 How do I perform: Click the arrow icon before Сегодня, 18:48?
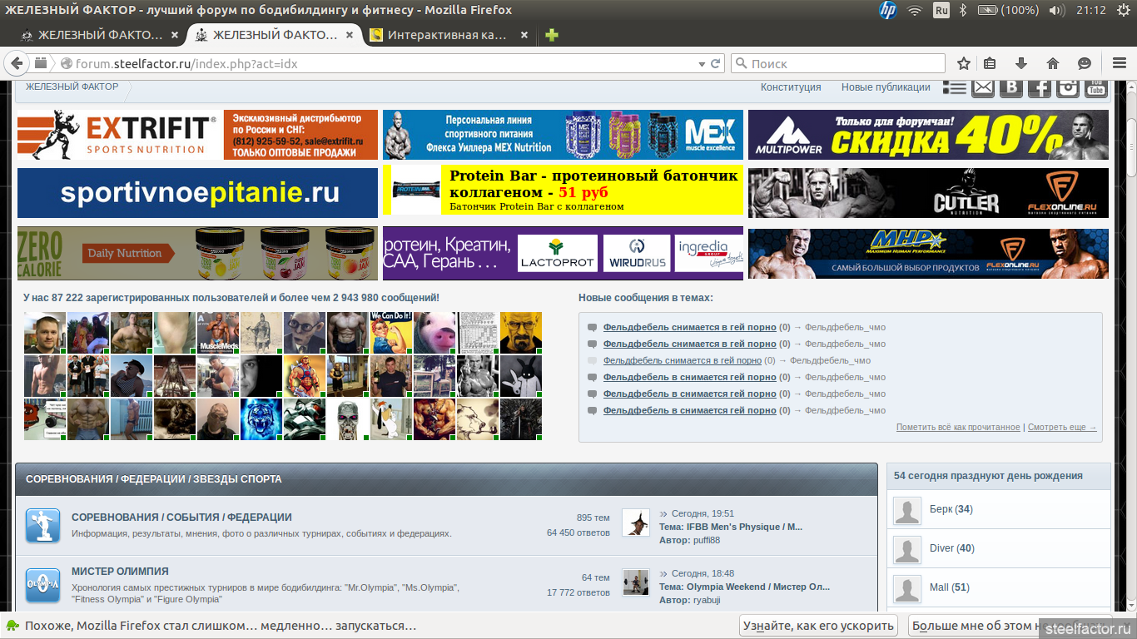pyautogui.click(x=664, y=573)
